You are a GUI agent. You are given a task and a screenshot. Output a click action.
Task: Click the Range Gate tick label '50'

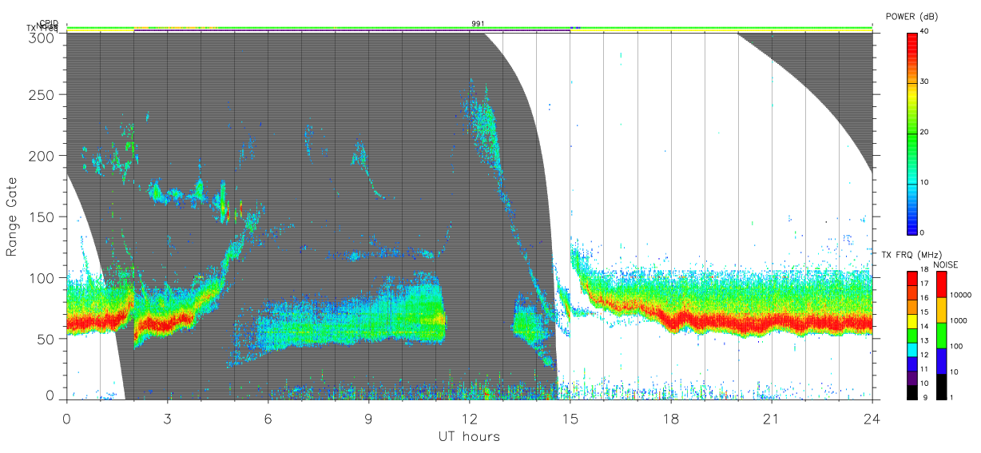47,338
